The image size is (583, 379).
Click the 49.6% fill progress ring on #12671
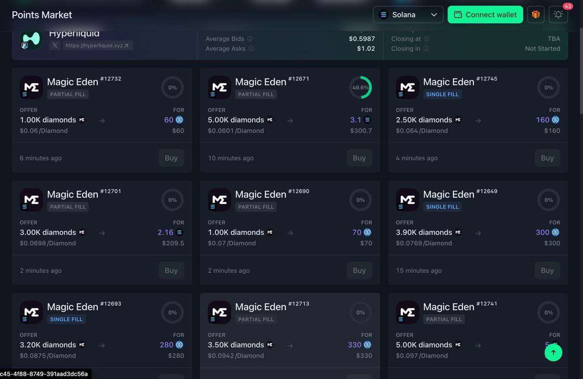[360, 87]
